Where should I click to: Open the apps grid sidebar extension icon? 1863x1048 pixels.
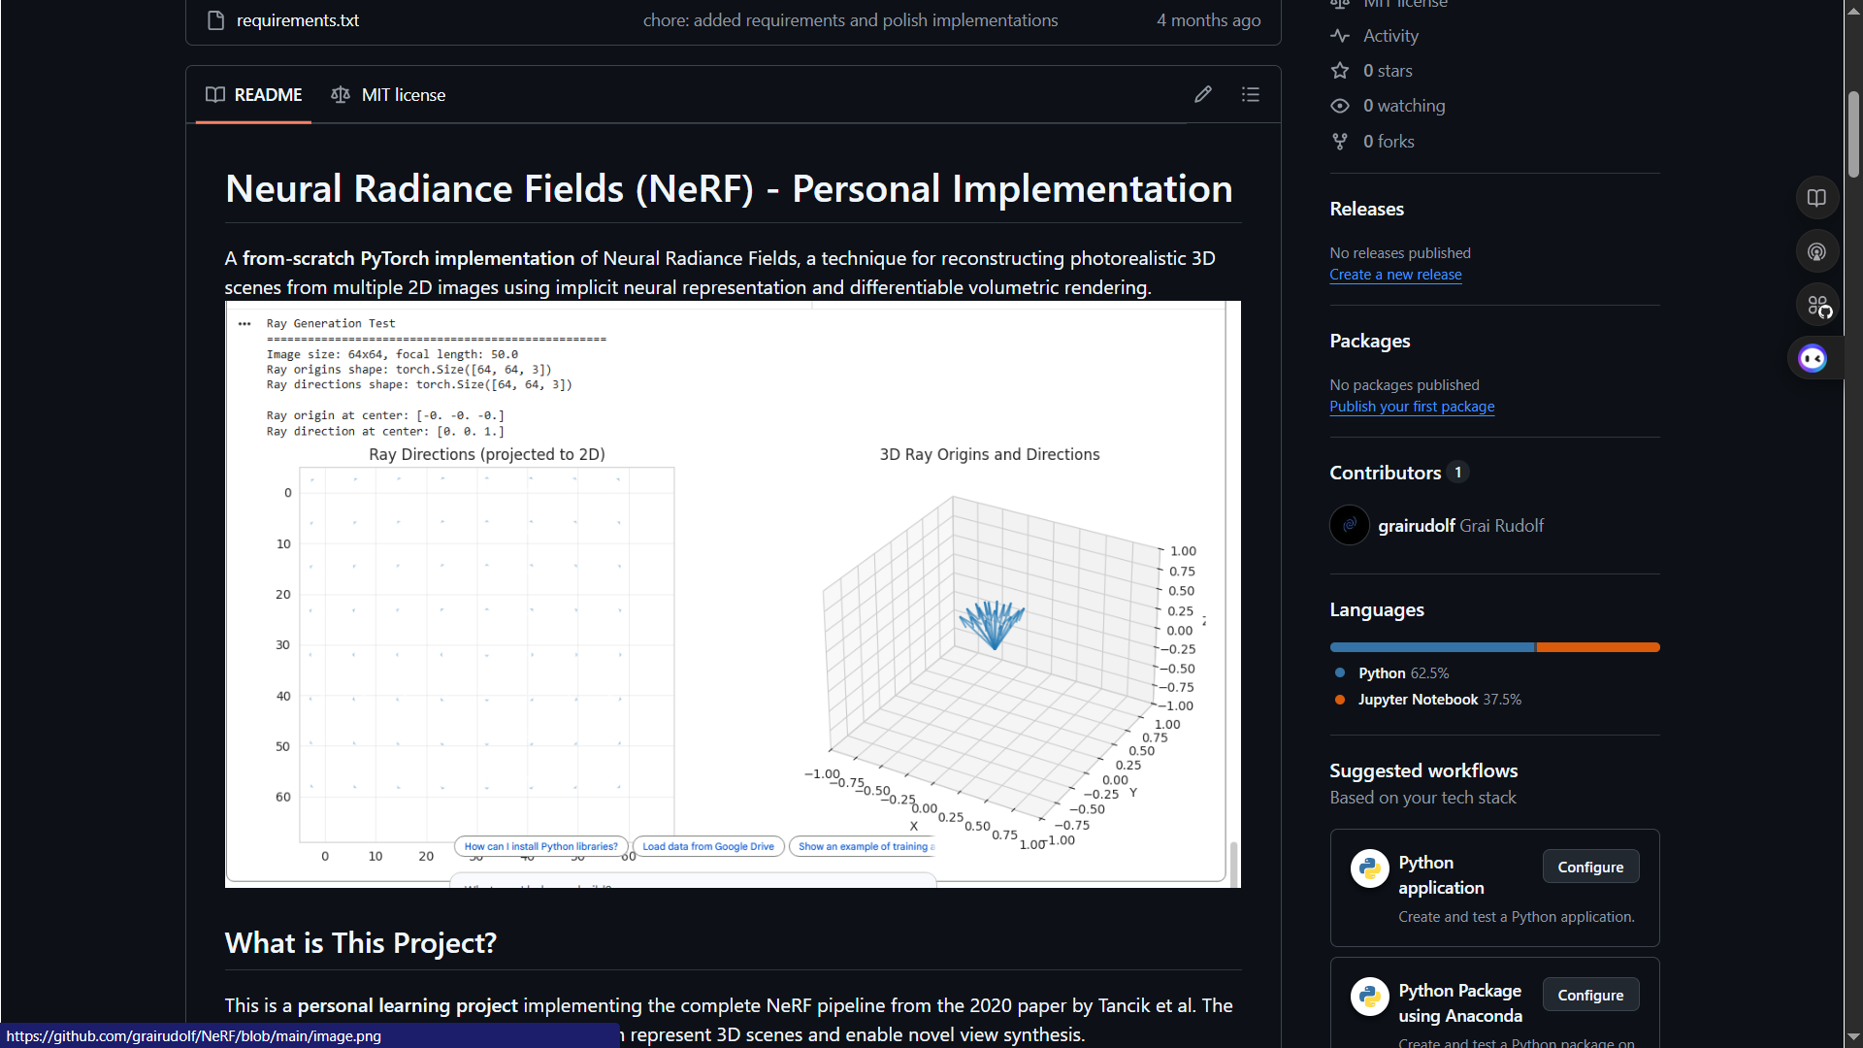click(1817, 306)
